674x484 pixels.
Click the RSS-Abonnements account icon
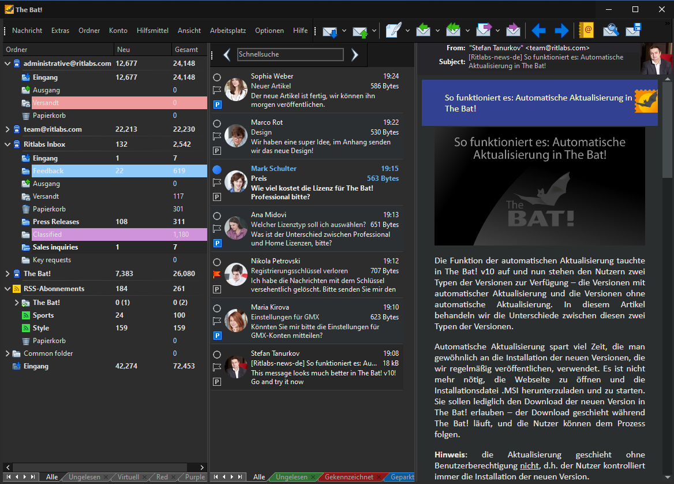[x=17, y=289]
